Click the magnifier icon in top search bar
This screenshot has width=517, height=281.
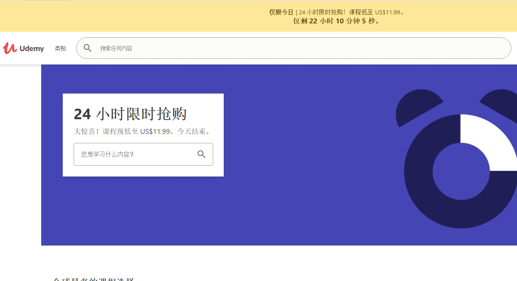tap(88, 48)
